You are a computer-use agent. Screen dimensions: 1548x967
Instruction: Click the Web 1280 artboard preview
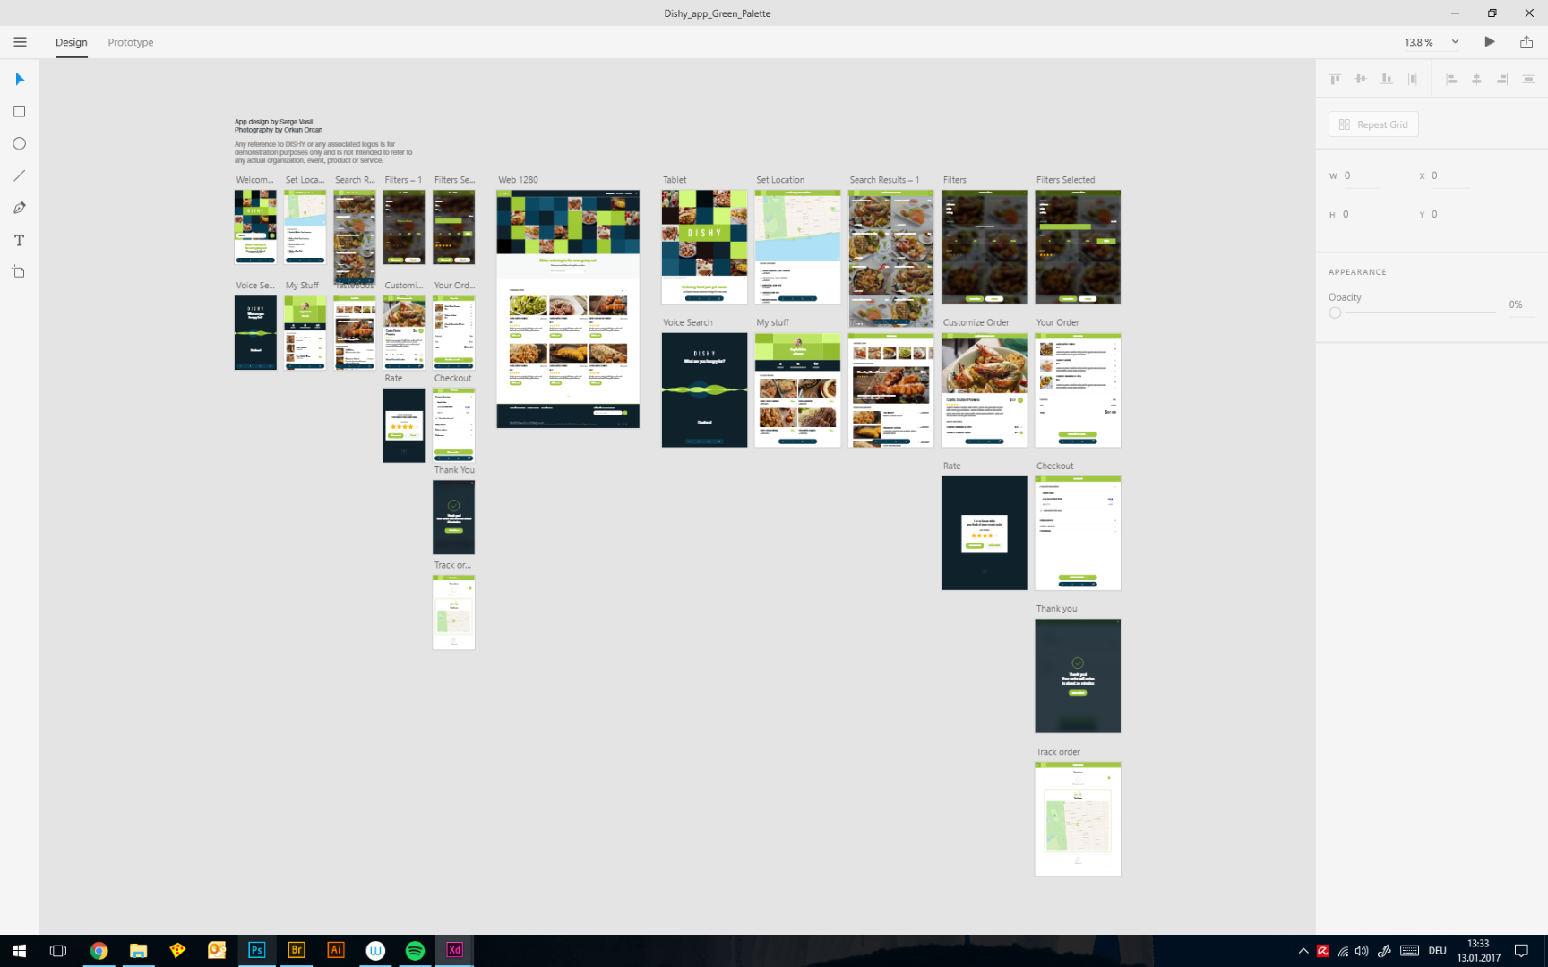point(568,309)
